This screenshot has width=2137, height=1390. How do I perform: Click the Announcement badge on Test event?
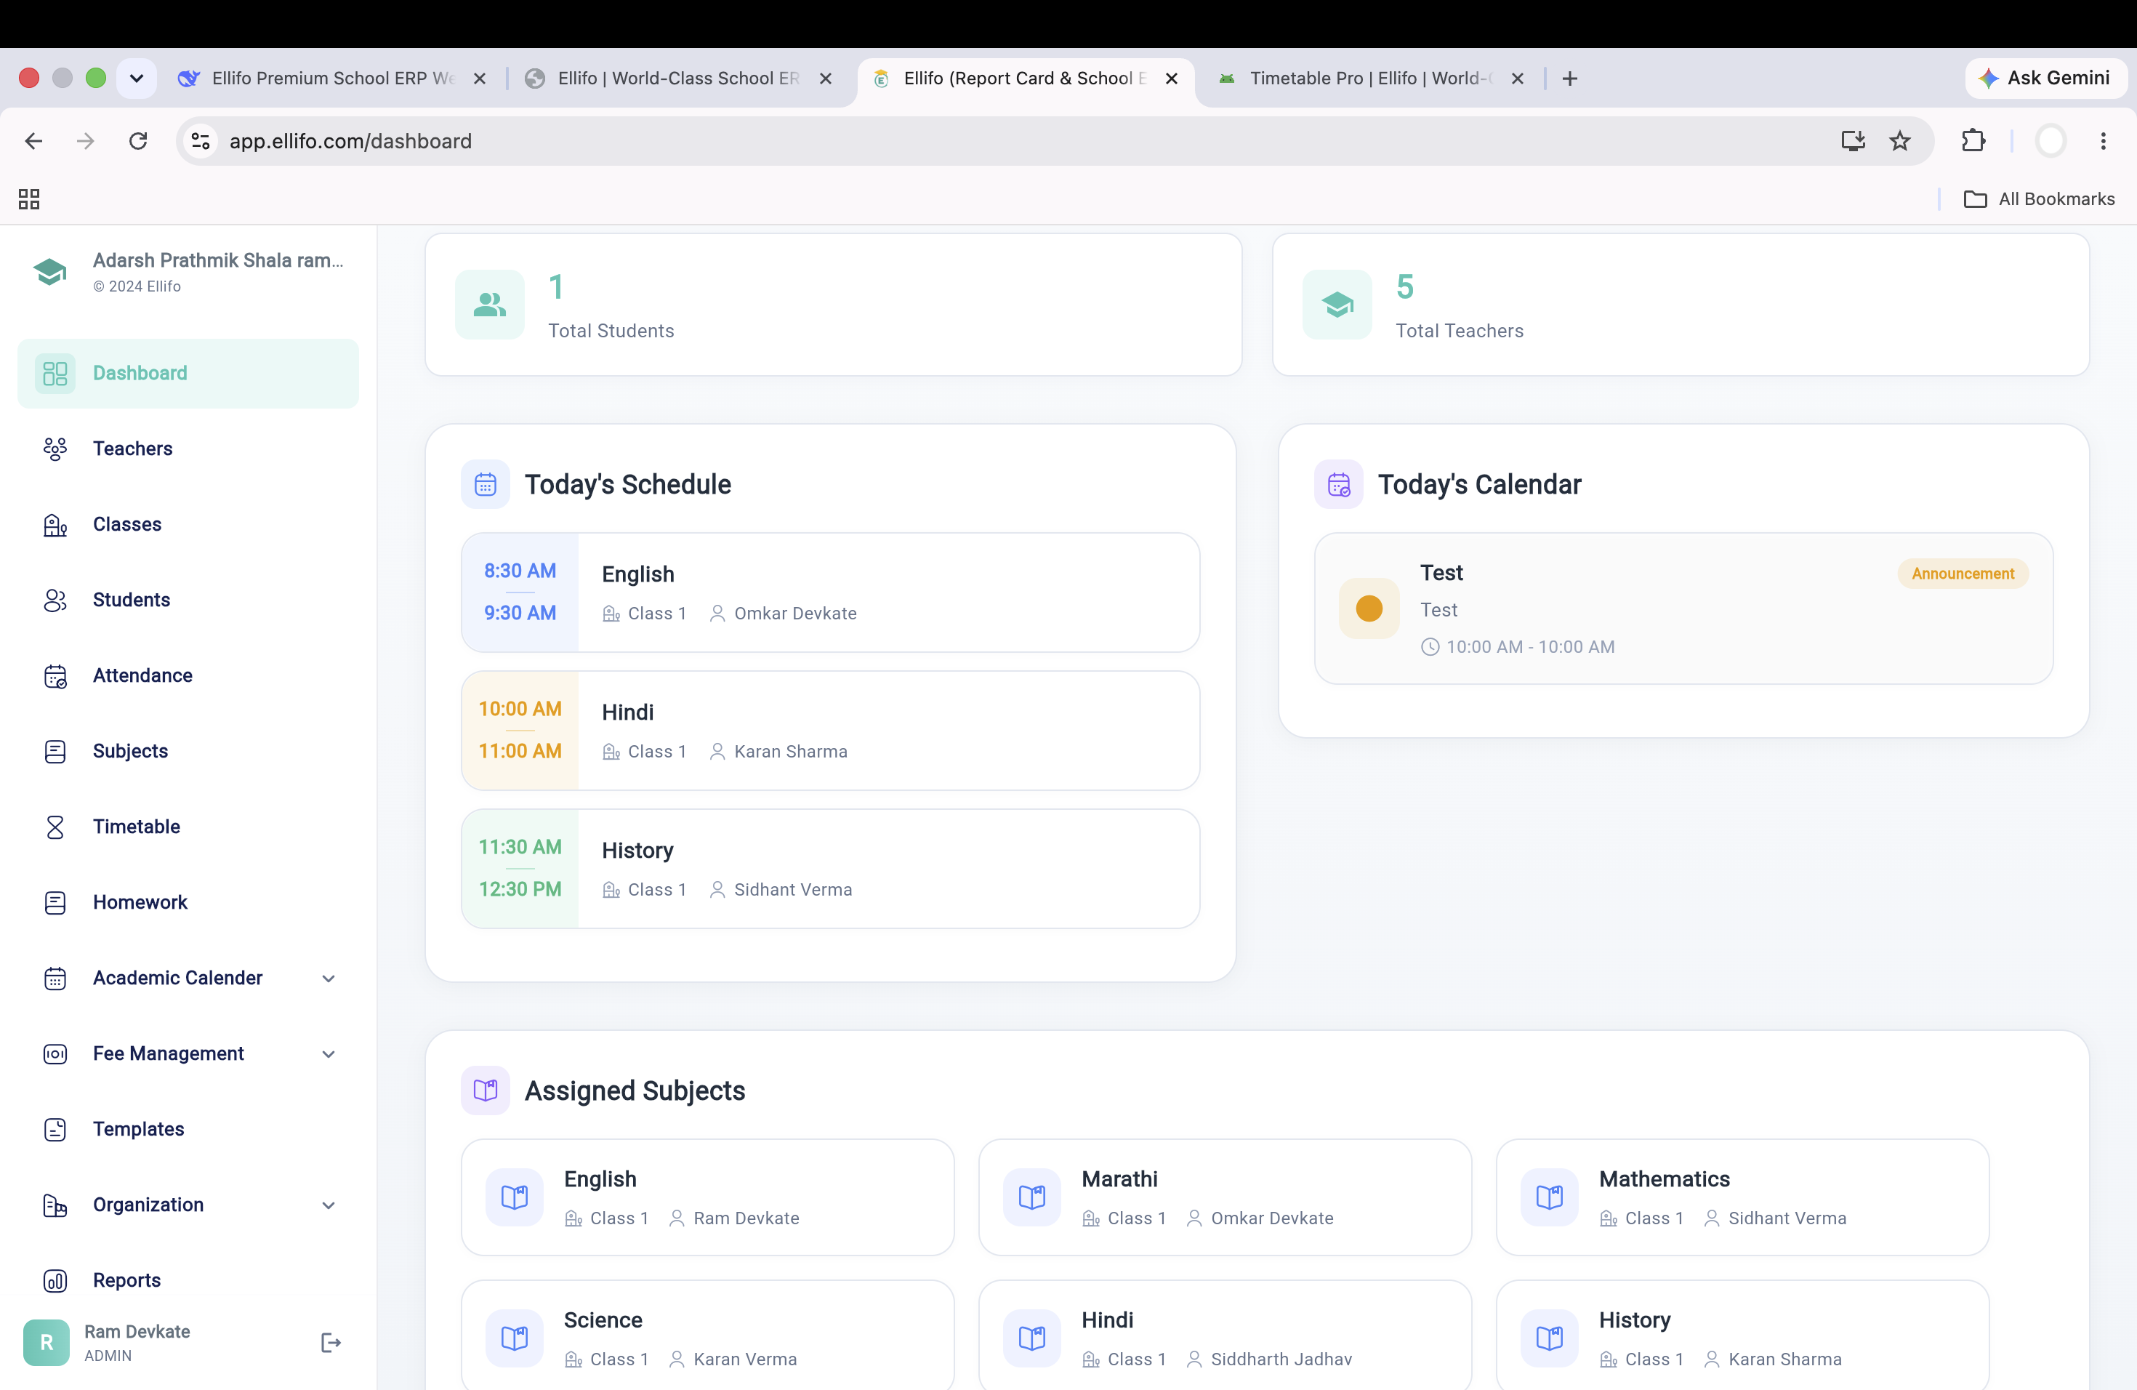[x=1963, y=574]
